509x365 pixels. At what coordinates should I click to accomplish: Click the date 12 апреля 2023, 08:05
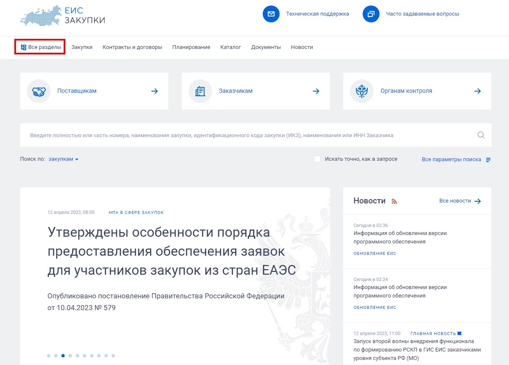coord(71,213)
